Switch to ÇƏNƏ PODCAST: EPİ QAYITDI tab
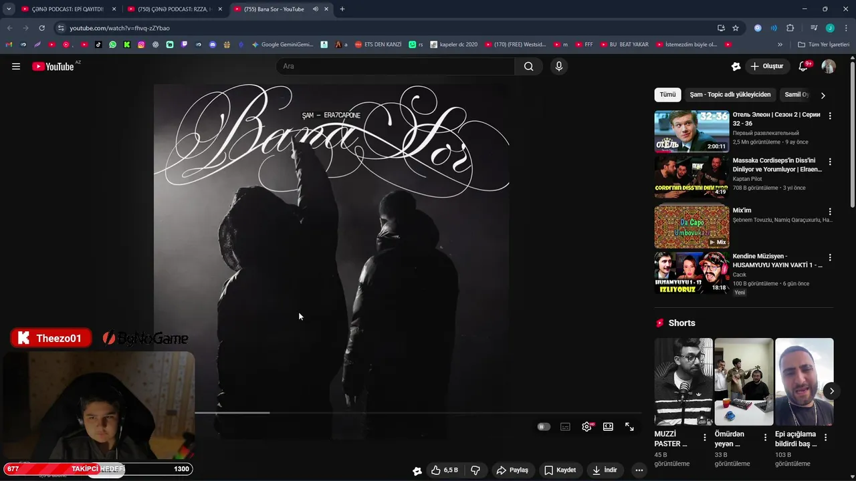The height and width of the screenshot is (481, 856). [x=70, y=9]
